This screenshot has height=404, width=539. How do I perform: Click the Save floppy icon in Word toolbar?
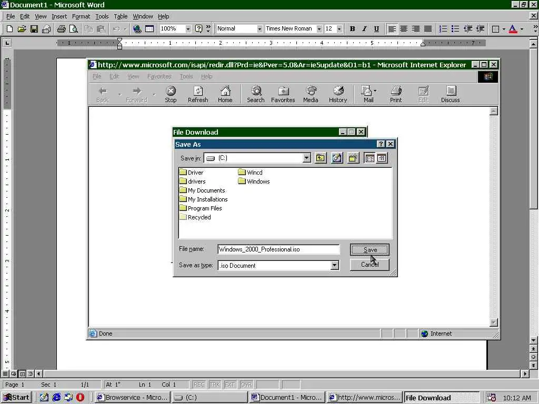tap(34, 29)
